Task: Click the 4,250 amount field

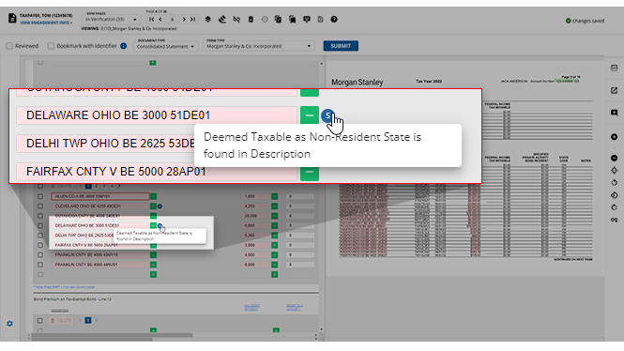Action: point(255,206)
